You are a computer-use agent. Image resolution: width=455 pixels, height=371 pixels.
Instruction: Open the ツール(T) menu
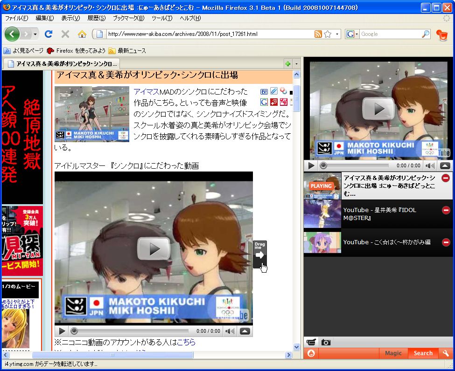coord(162,18)
